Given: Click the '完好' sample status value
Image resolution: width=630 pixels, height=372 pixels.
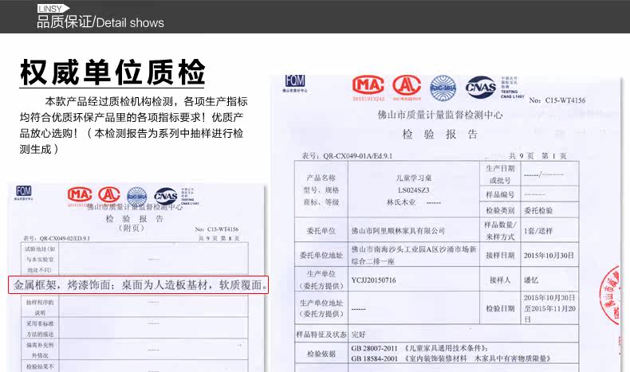Looking at the screenshot, I should click(358, 335).
